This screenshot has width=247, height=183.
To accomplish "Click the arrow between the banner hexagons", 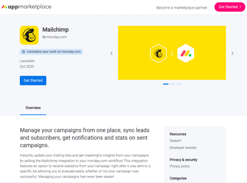I will tap(172, 54).
